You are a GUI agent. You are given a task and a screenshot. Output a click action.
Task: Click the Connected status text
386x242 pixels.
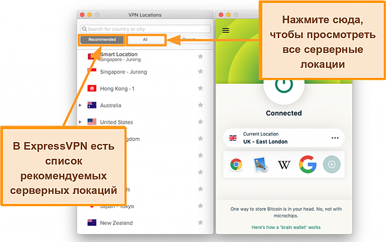tap(284, 113)
